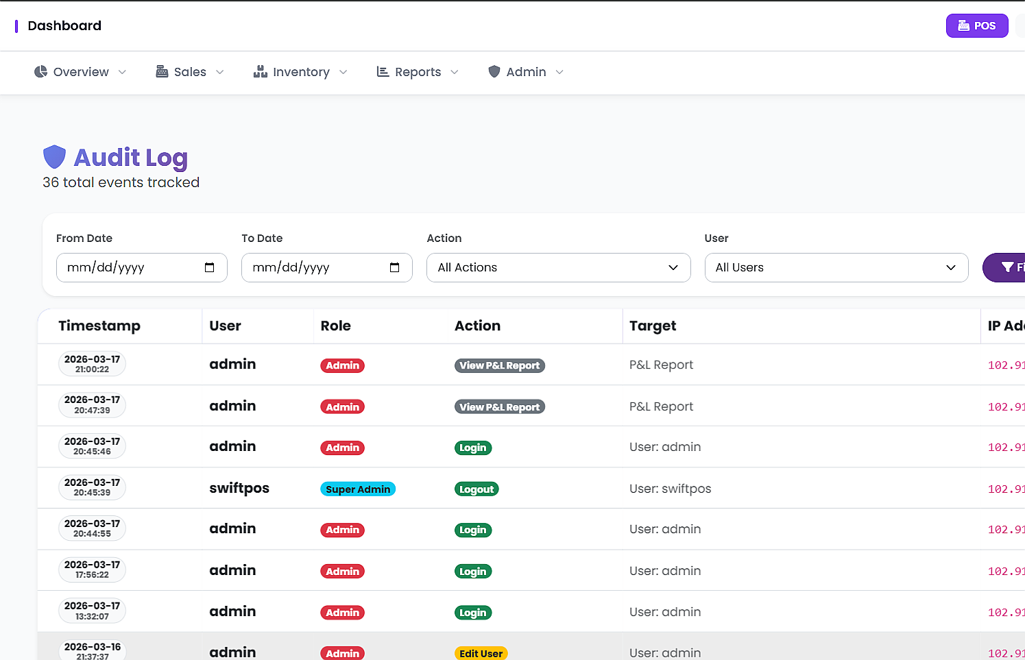This screenshot has height=660, width=1025.
Task: Expand the Overview chevron
Action: (x=122, y=71)
